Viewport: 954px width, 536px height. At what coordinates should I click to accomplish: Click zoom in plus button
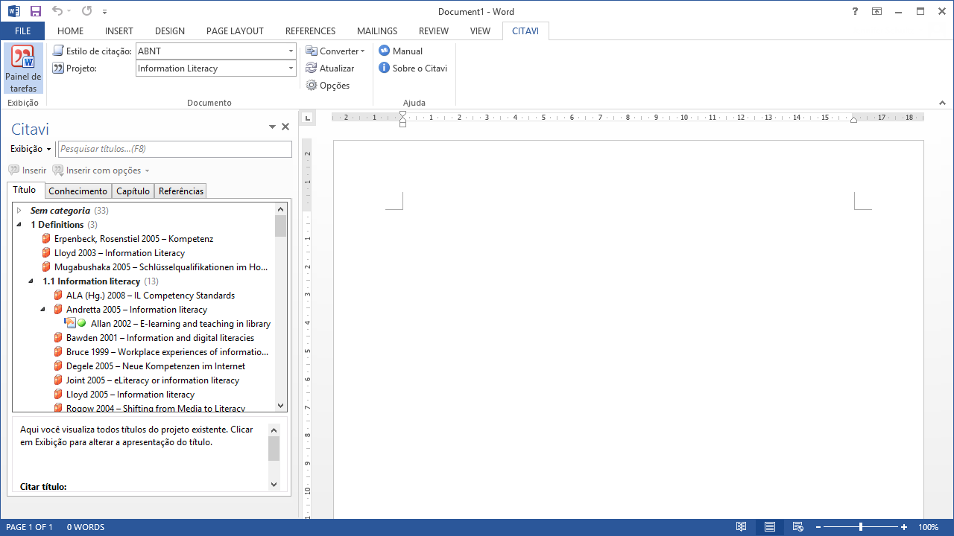pos(904,527)
